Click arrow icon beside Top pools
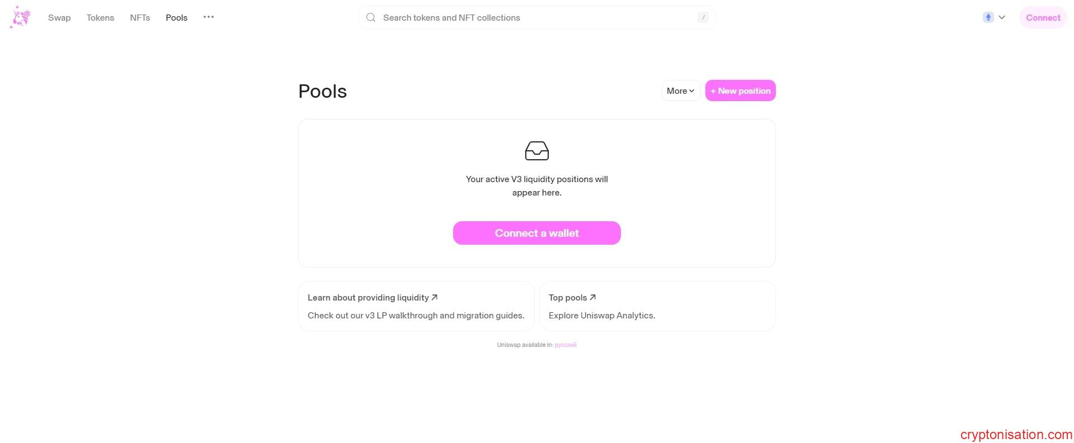 [593, 297]
